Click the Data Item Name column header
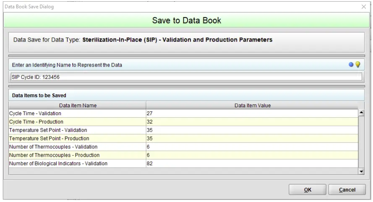This screenshot has width=373, height=202. [x=78, y=106]
